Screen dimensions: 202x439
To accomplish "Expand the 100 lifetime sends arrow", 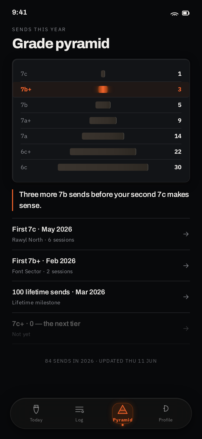I will 186,297.
